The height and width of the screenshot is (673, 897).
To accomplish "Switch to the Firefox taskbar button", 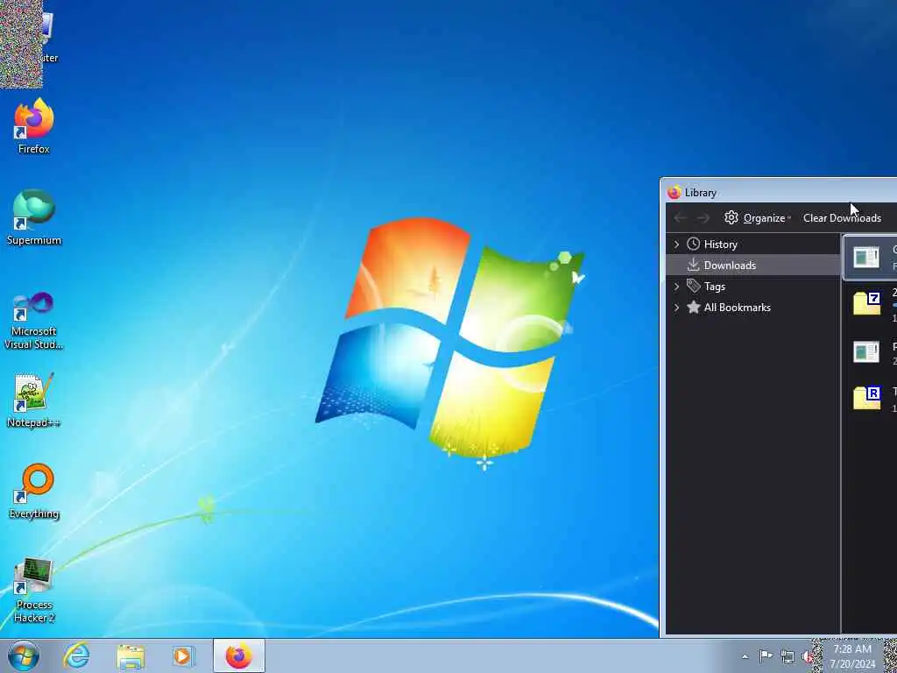I will (x=239, y=655).
